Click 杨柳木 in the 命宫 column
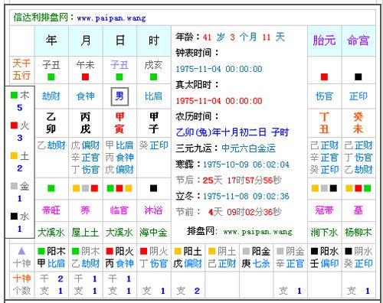The height and width of the screenshot is (303, 383). point(358,233)
